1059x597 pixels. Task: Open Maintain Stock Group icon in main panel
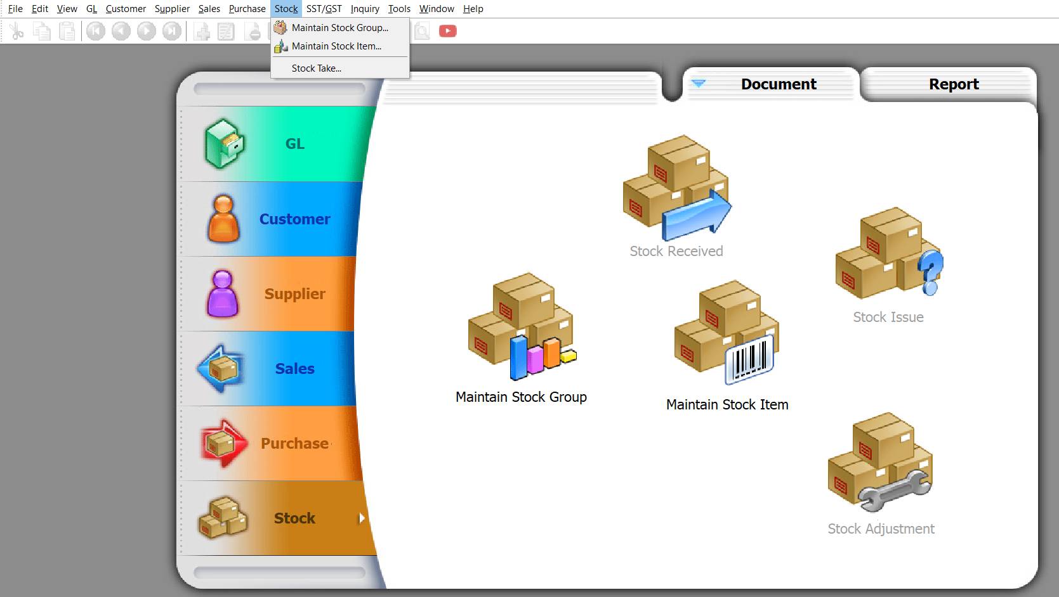(x=522, y=328)
